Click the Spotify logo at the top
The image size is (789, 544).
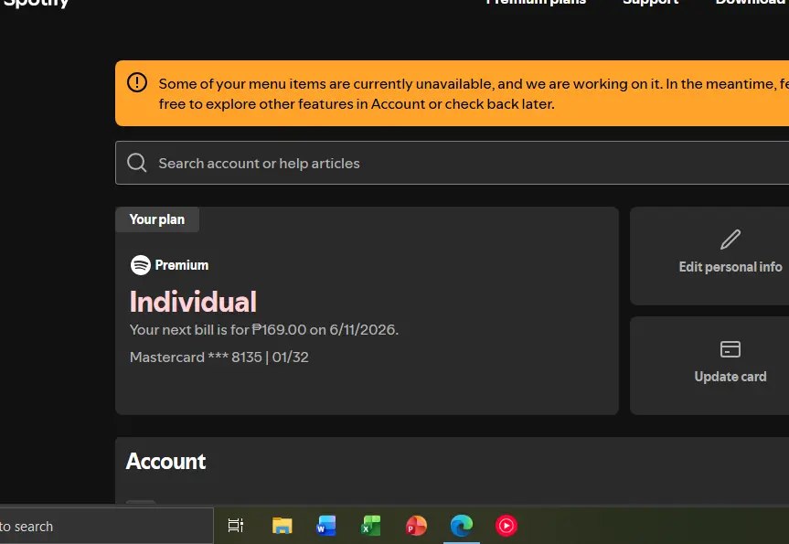[36, 4]
